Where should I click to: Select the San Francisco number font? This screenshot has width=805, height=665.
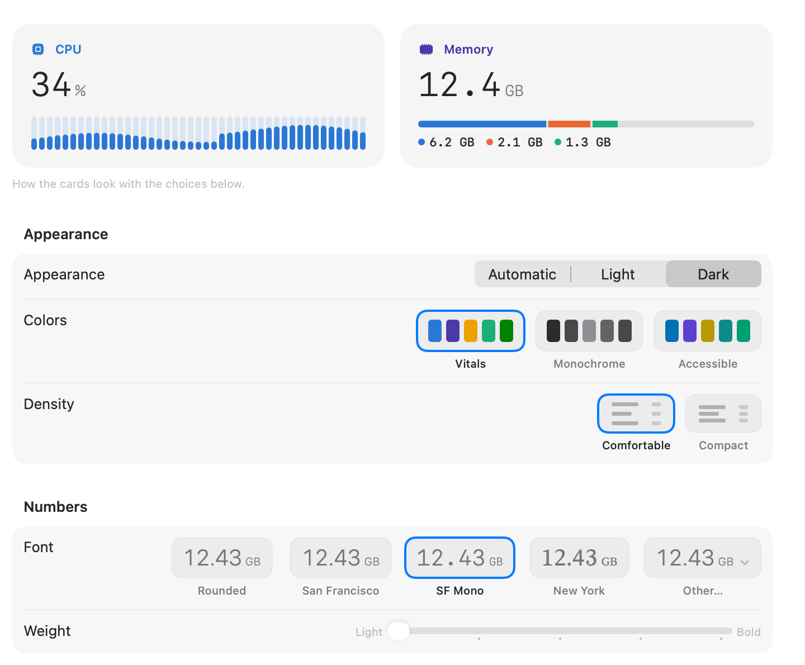pos(341,558)
